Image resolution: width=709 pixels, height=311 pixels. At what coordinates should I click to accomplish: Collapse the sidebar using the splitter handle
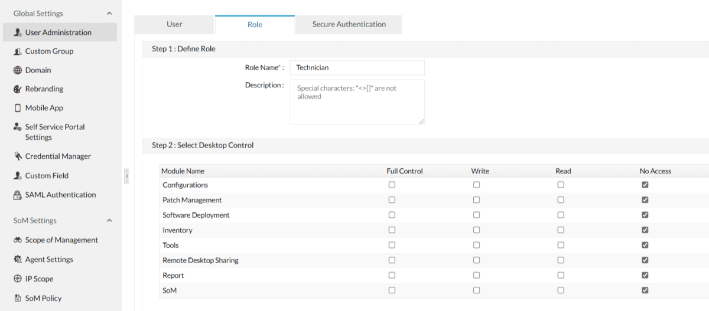pyautogui.click(x=126, y=176)
